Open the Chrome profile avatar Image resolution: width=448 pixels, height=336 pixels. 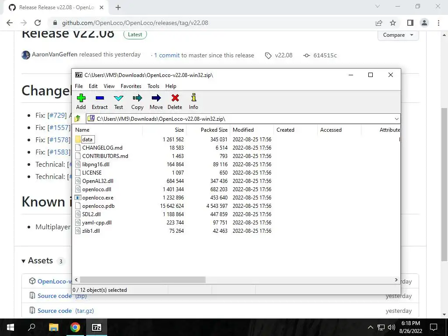[x=424, y=23]
